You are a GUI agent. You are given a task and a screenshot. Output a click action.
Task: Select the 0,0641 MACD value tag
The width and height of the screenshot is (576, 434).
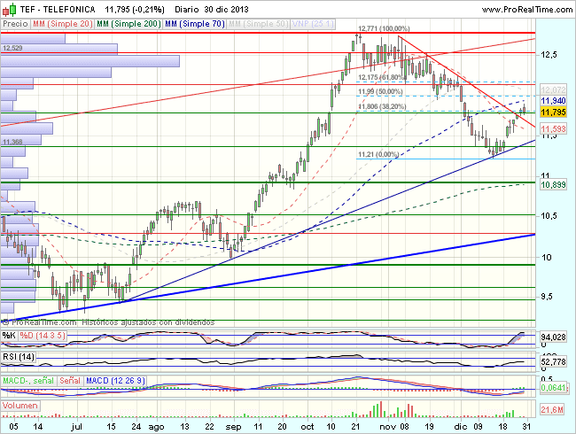554,387
